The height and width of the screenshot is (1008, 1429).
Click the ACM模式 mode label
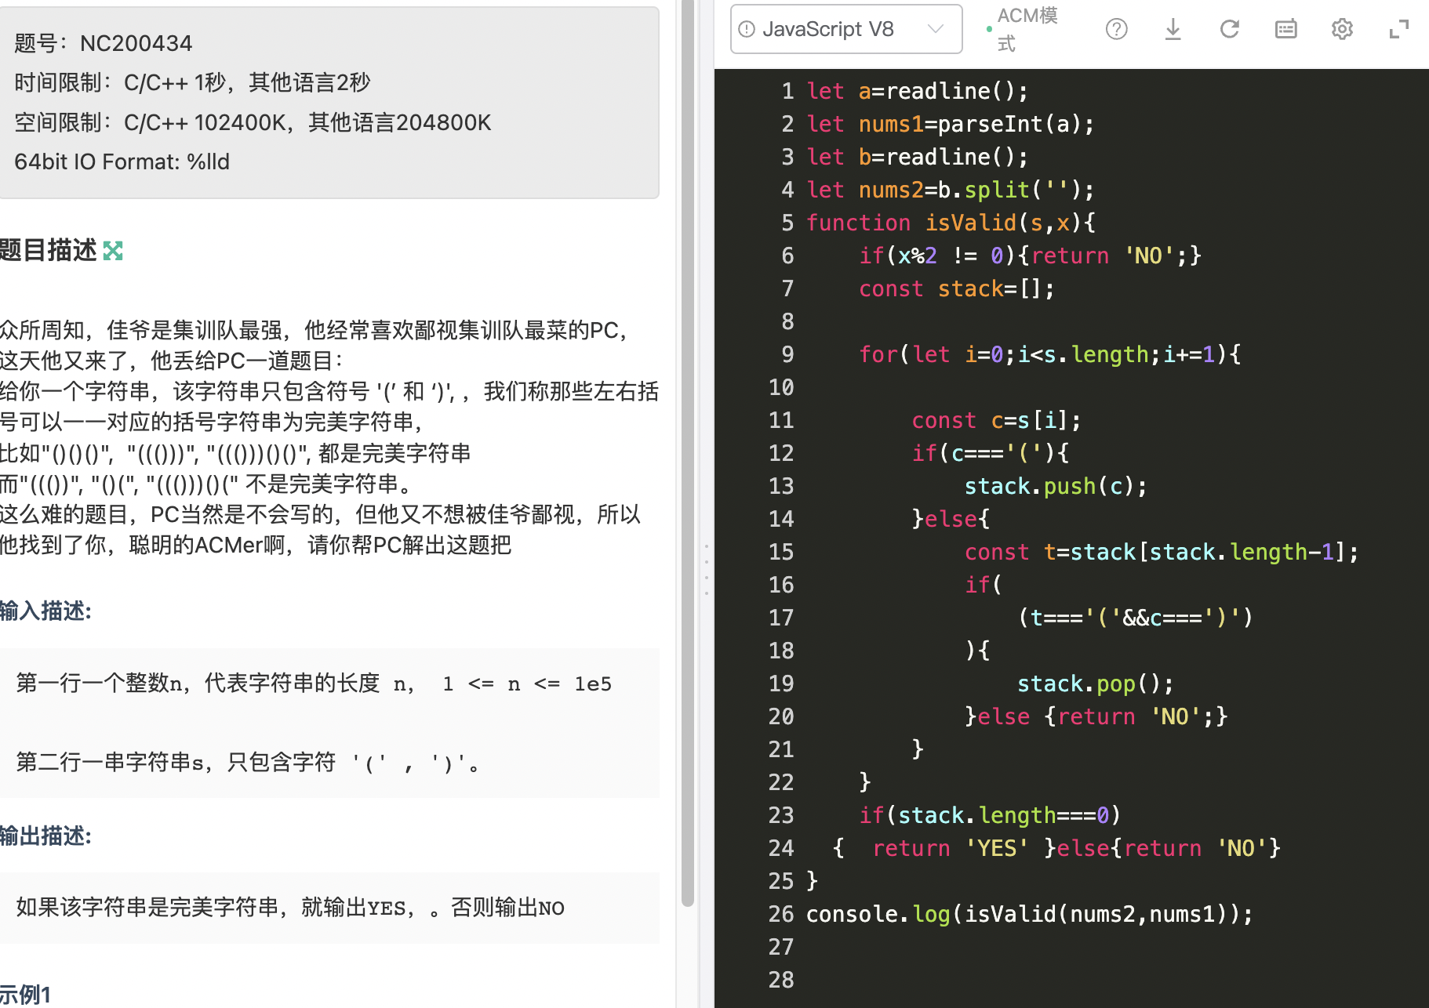(x=1027, y=29)
